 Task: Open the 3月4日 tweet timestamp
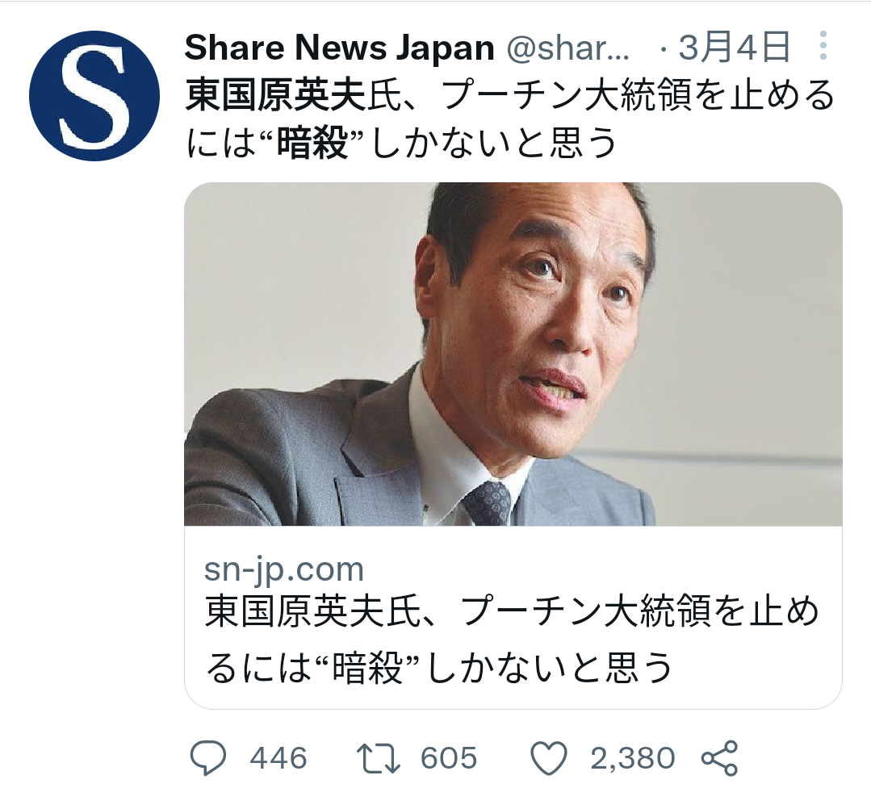[x=734, y=48]
